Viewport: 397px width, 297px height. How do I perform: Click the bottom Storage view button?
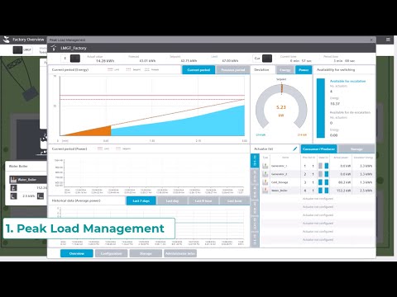tap(146, 253)
